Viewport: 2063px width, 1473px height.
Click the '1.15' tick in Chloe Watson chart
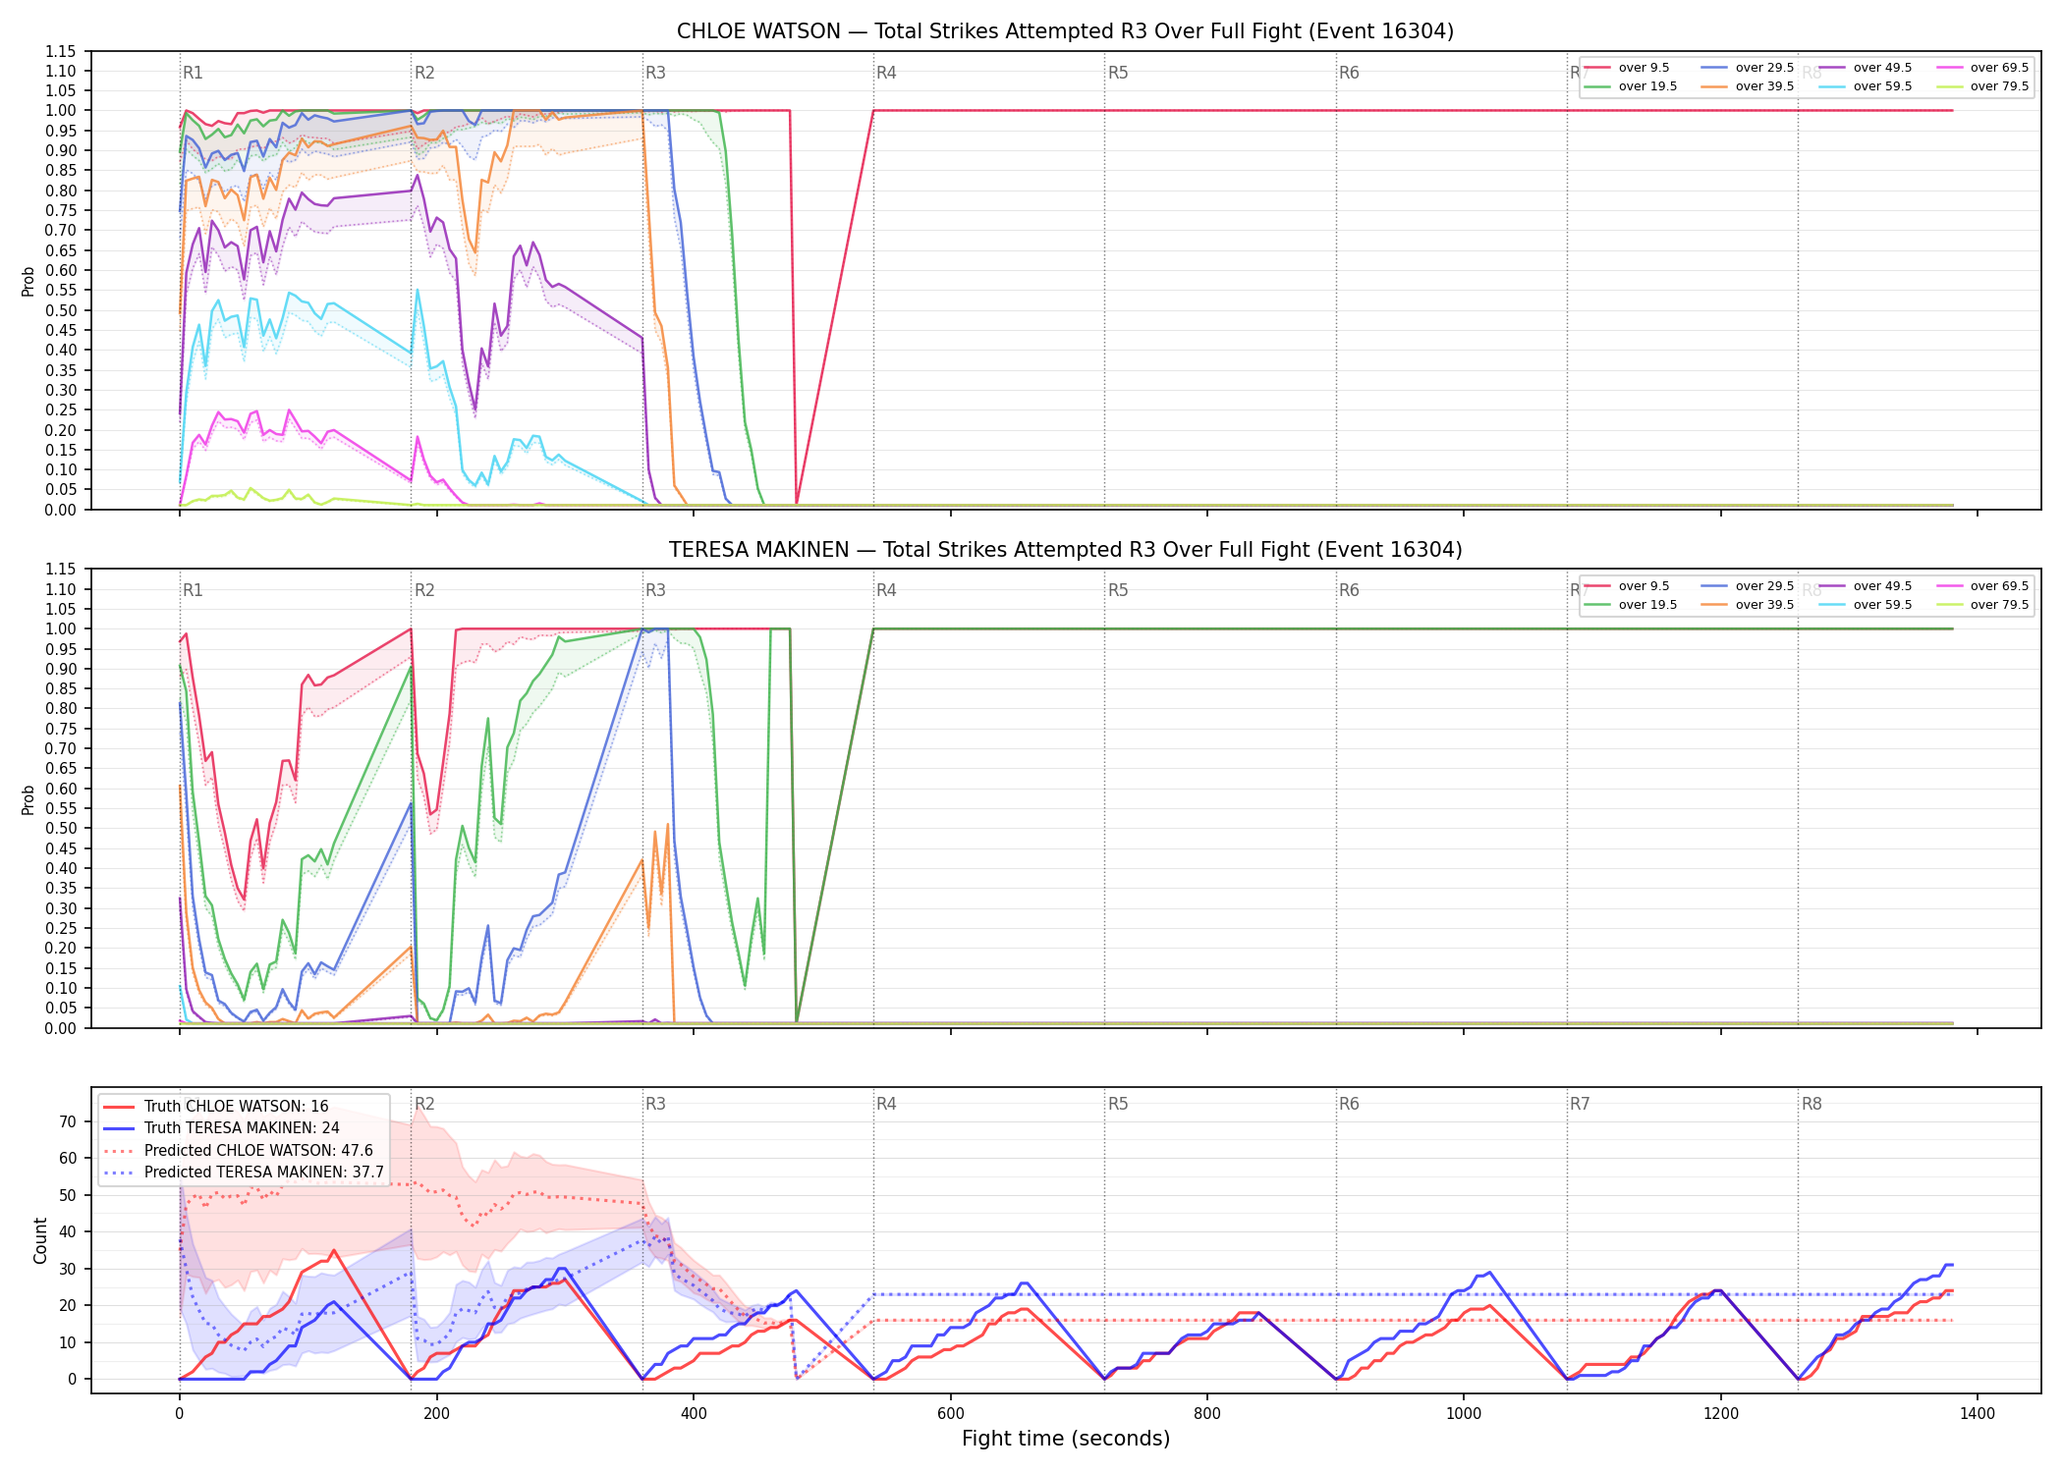point(61,51)
